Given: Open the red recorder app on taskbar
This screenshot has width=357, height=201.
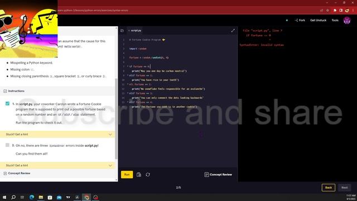Looking at the screenshot, I should click(95, 197).
